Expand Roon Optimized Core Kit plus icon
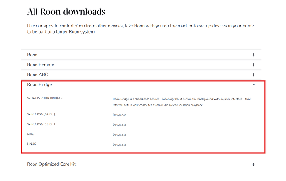This screenshot has width=286, height=181. point(253,164)
